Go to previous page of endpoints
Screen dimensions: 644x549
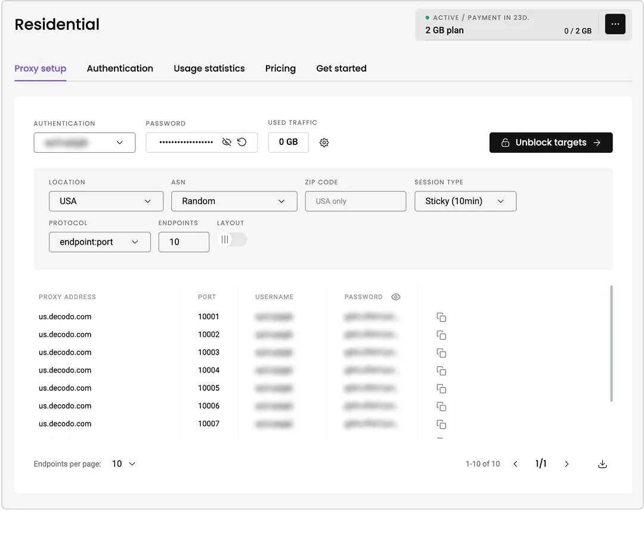click(516, 464)
